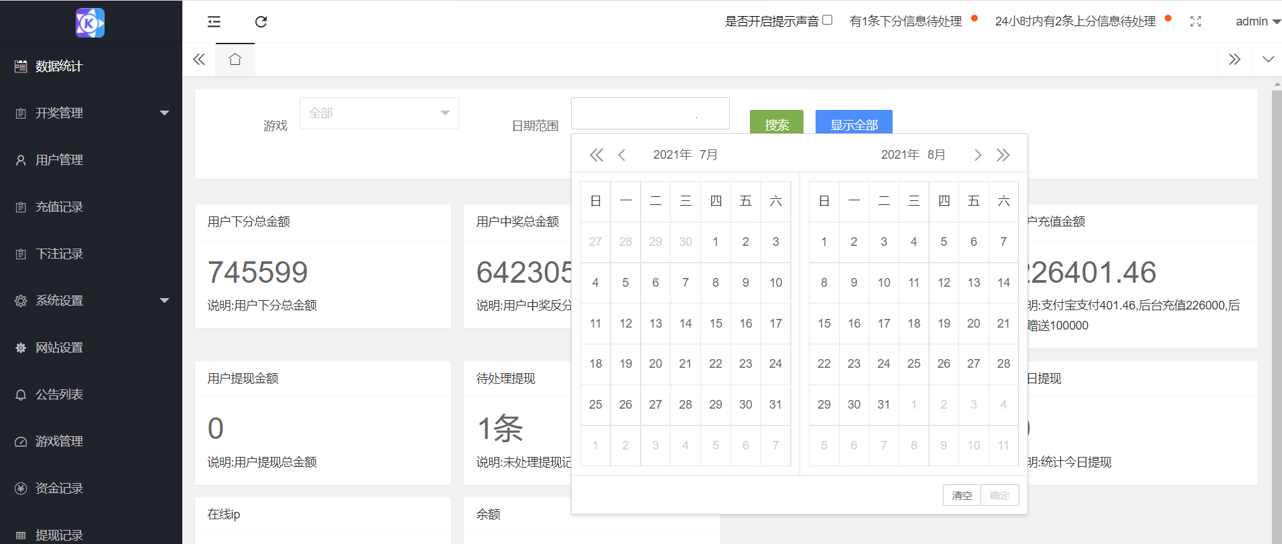Refresh the page with the reload icon
The image size is (1282, 544).
pyautogui.click(x=261, y=21)
